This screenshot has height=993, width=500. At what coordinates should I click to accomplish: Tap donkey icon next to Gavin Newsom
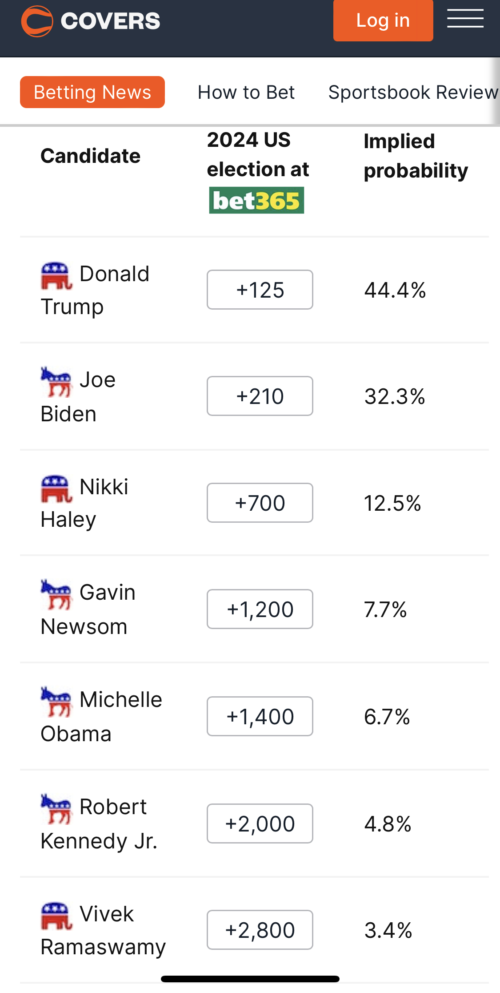[56, 594]
